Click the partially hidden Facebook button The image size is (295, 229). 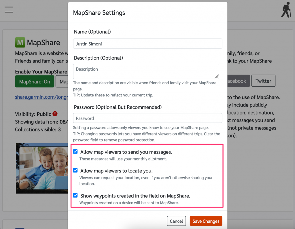238,81
